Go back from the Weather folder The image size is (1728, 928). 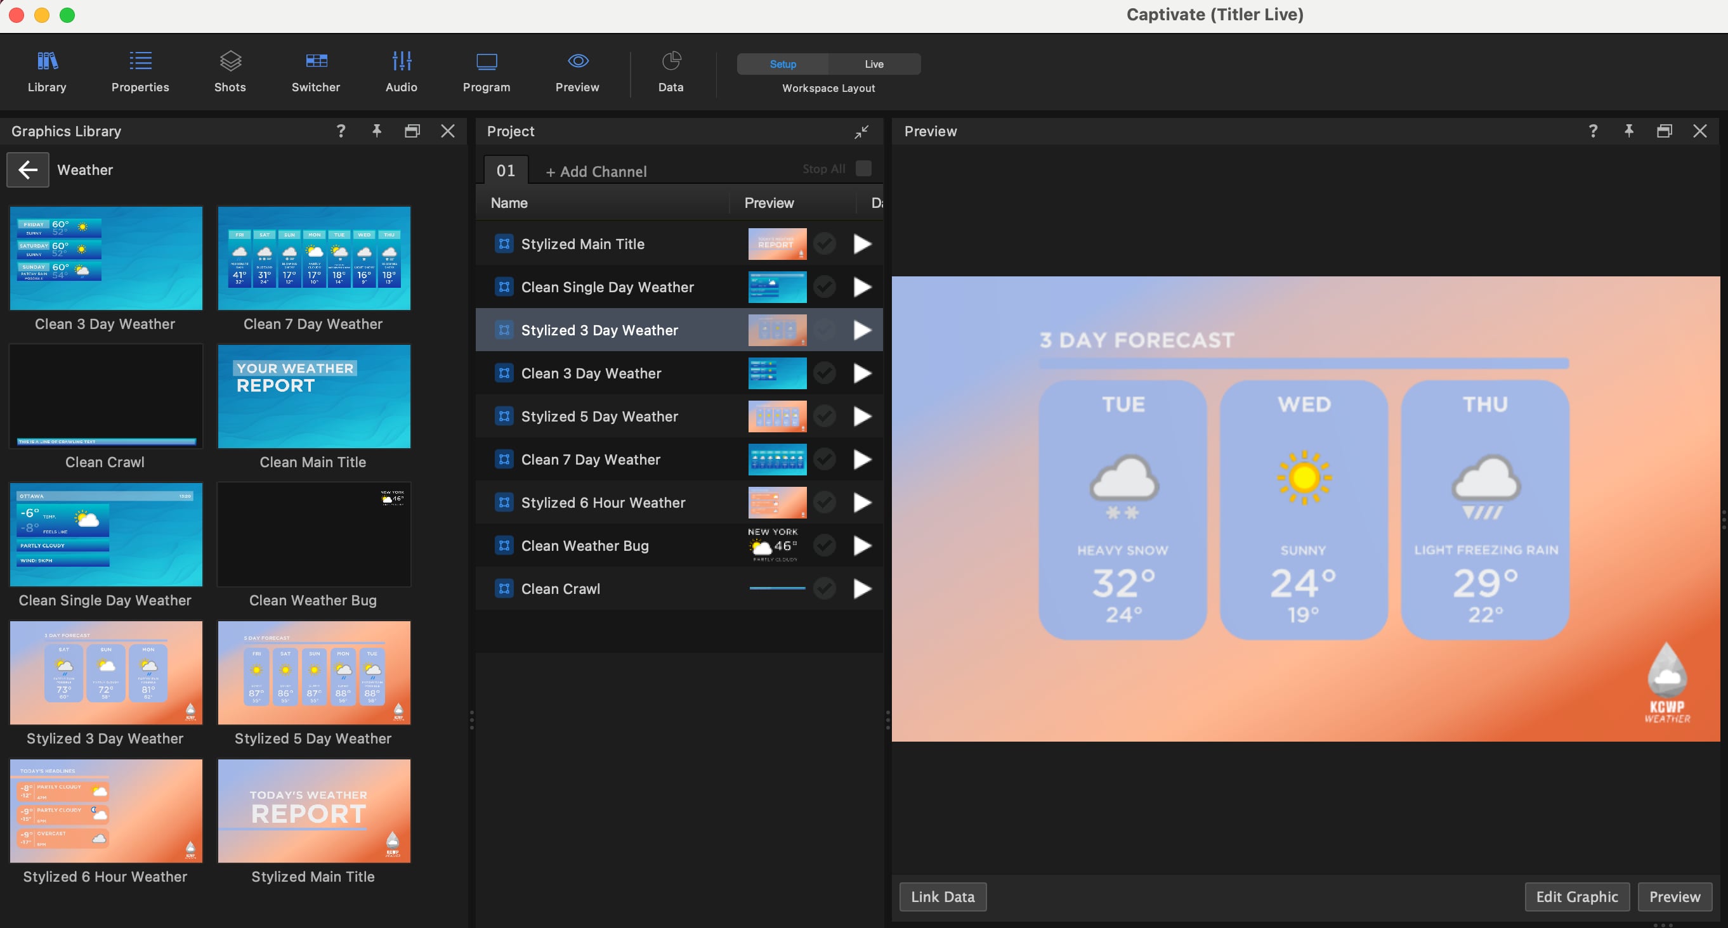pos(27,170)
